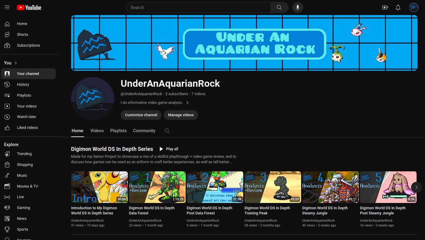Expand the channel description chevron
The height and width of the screenshot is (240, 425).
click(x=187, y=103)
